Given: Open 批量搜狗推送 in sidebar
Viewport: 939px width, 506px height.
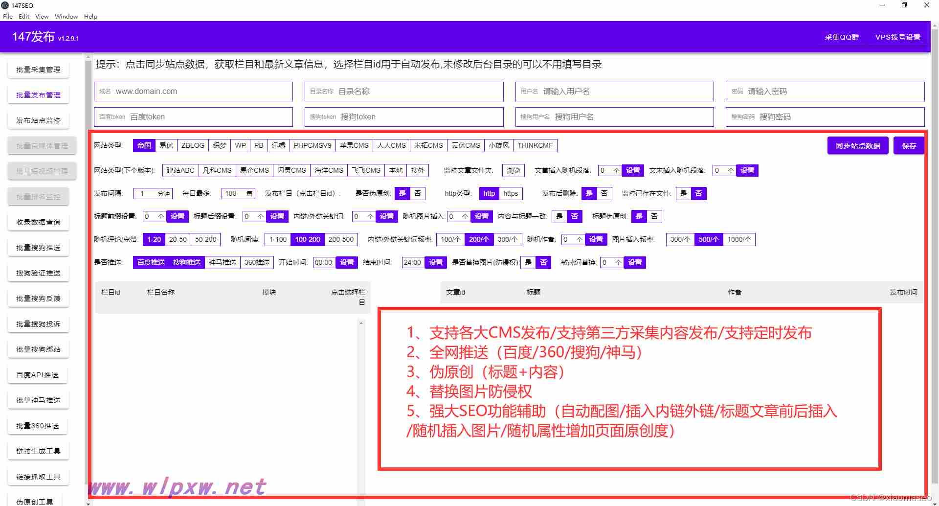Looking at the screenshot, I should pyautogui.click(x=38, y=248).
